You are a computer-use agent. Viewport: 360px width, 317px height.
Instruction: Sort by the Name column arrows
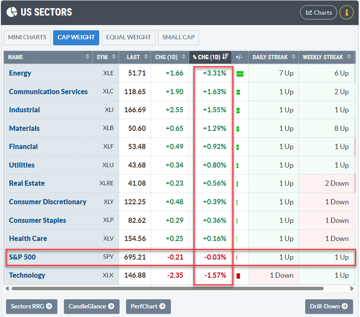87,57
